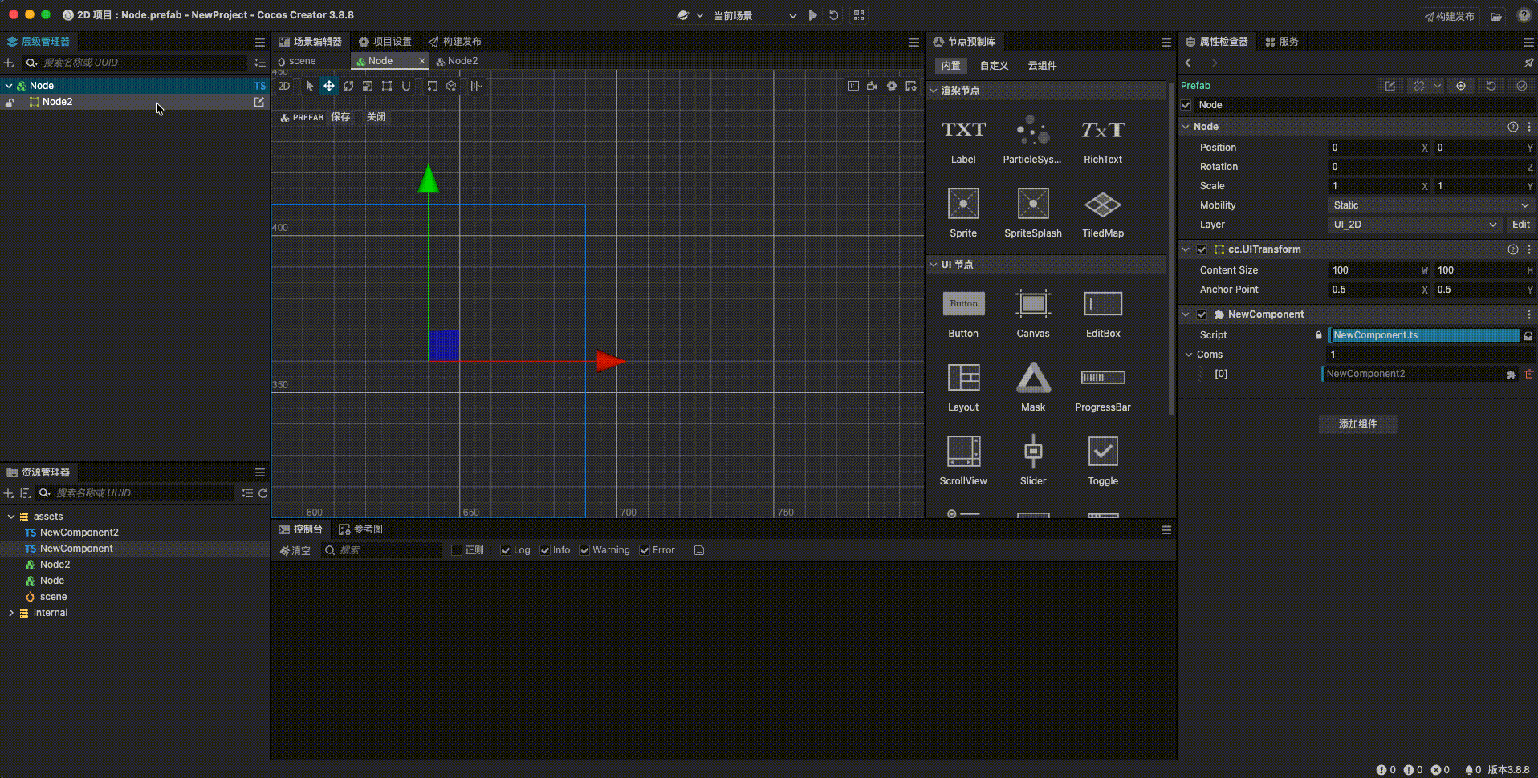Open the 当前场景 preview scene dropdown
Screen dimensions: 1538x778
[755, 15]
